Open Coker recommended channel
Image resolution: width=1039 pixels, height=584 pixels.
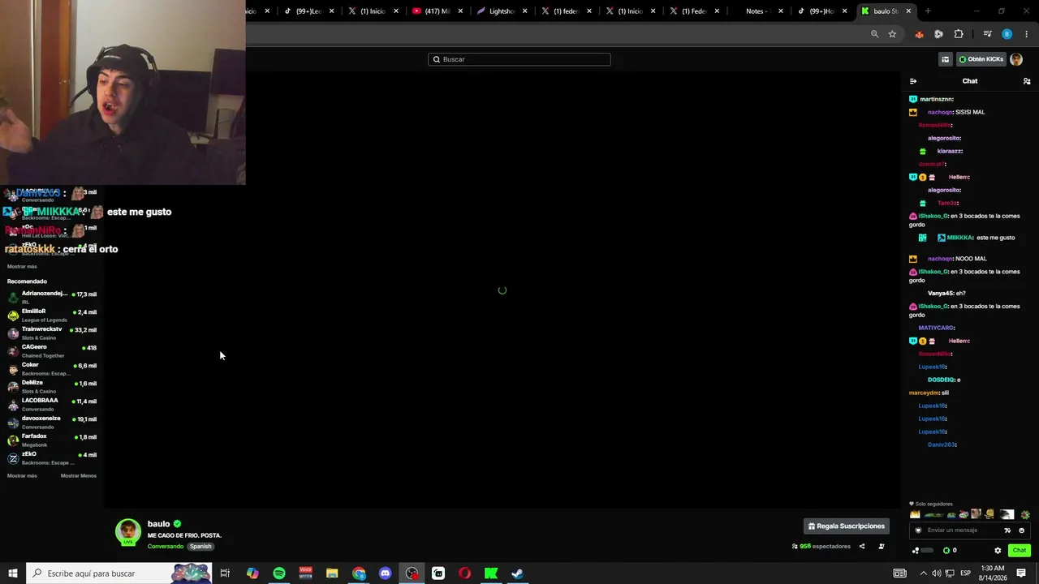(x=52, y=369)
